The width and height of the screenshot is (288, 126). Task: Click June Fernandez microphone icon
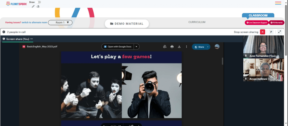[x=246, y=56]
